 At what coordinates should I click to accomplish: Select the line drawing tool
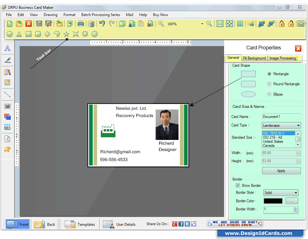pyautogui.click(x=8, y=95)
